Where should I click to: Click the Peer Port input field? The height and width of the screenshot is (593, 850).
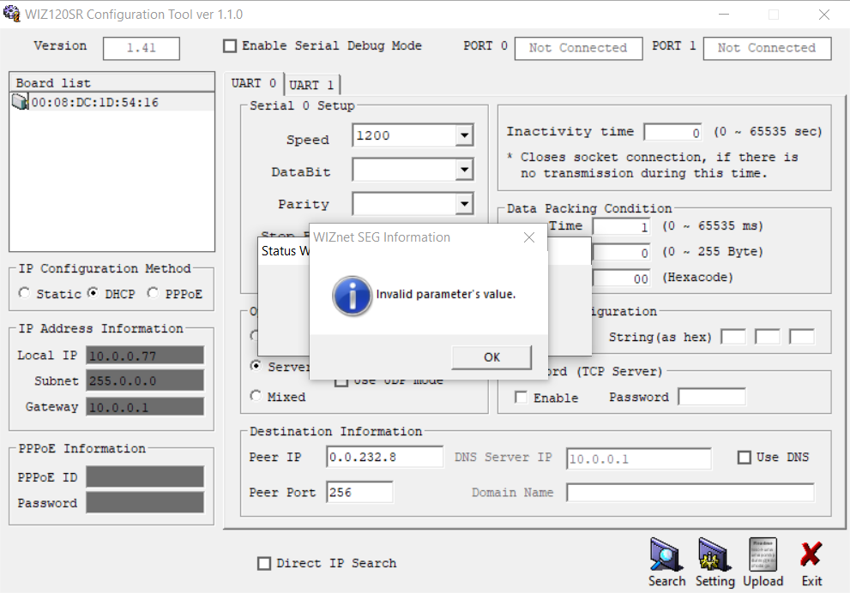(359, 492)
